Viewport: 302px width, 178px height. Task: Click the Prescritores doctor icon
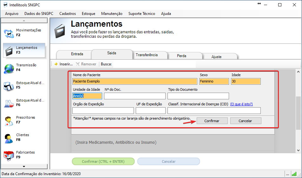click(8, 120)
